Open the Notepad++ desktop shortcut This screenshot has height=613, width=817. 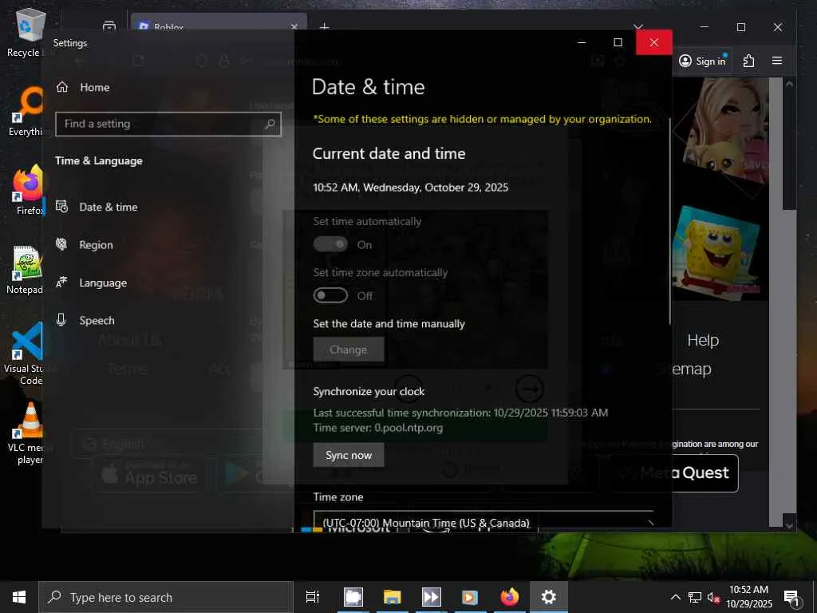27,270
